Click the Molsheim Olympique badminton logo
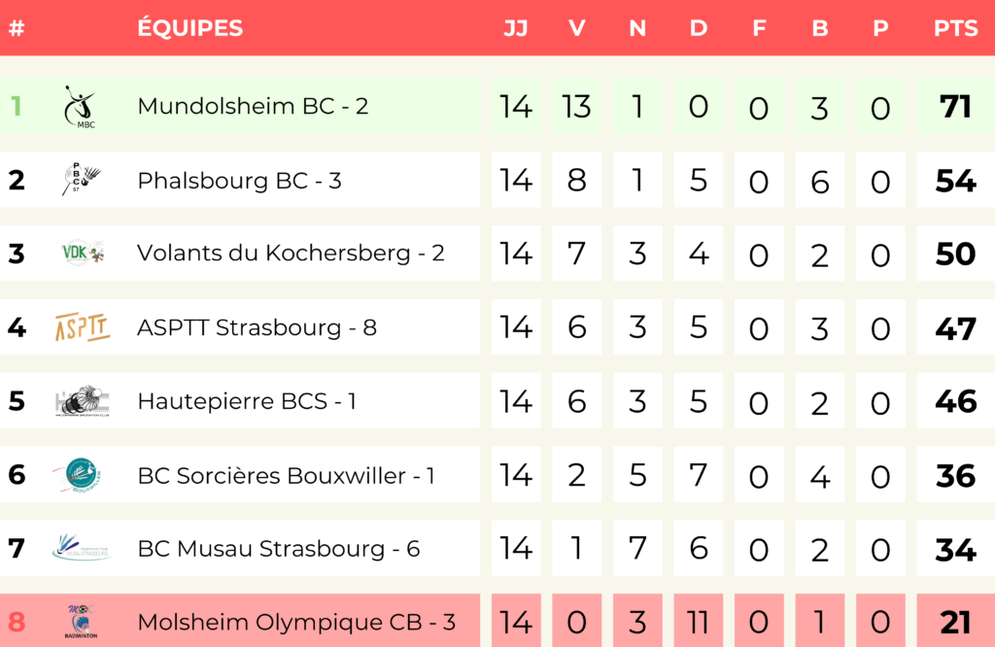The image size is (995, 647). point(82,621)
